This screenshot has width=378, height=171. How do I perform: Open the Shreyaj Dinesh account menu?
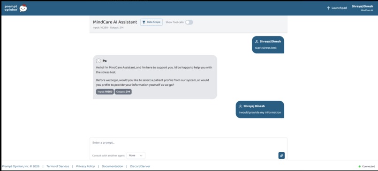[363, 8]
